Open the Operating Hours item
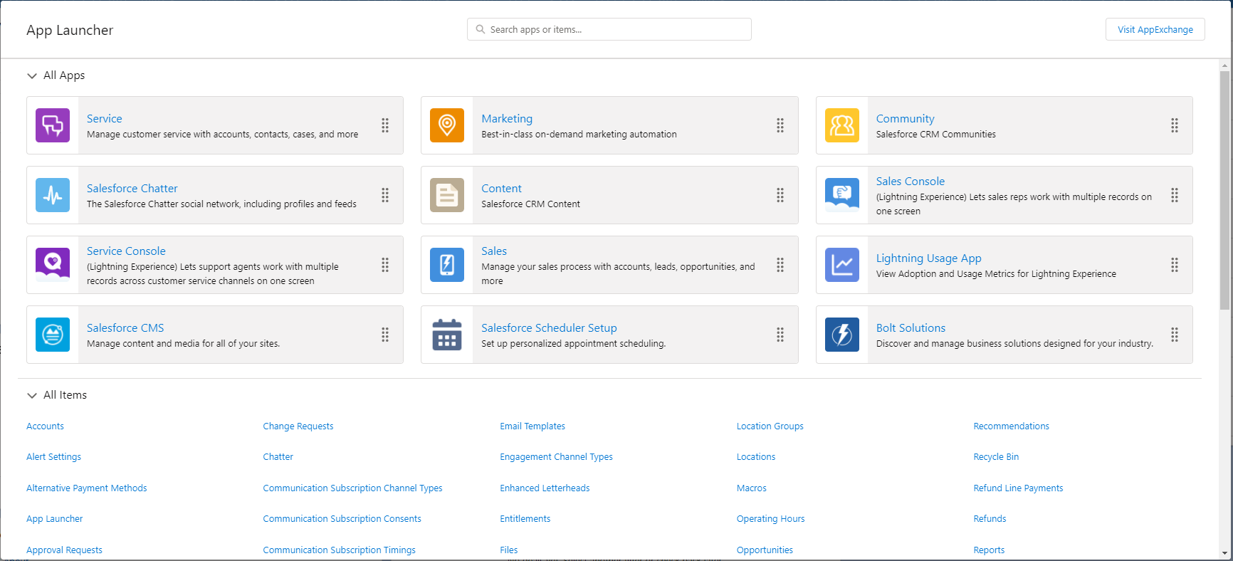This screenshot has width=1233, height=561. pos(771,519)
